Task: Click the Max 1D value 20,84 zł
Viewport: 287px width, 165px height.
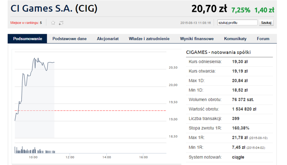Action: click(x=240, y=80)
